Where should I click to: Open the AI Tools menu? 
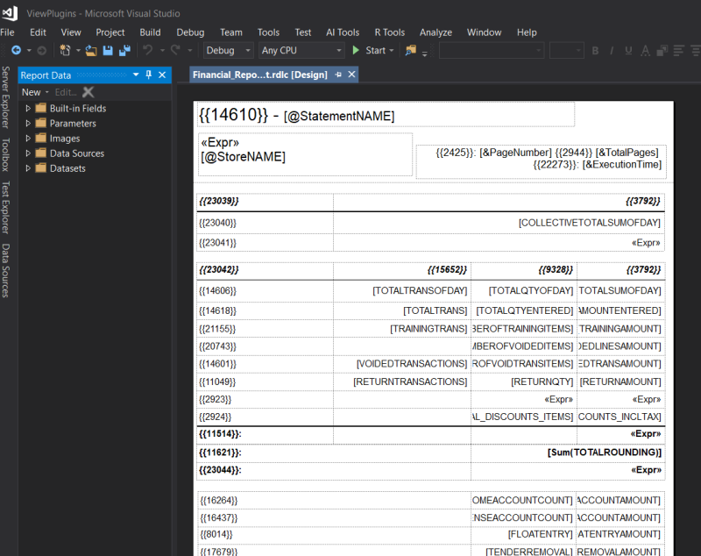343,32
